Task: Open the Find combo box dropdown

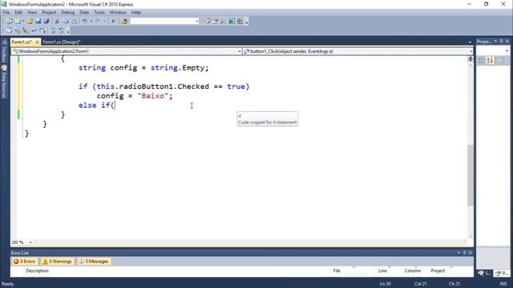Action: [196, 22]
